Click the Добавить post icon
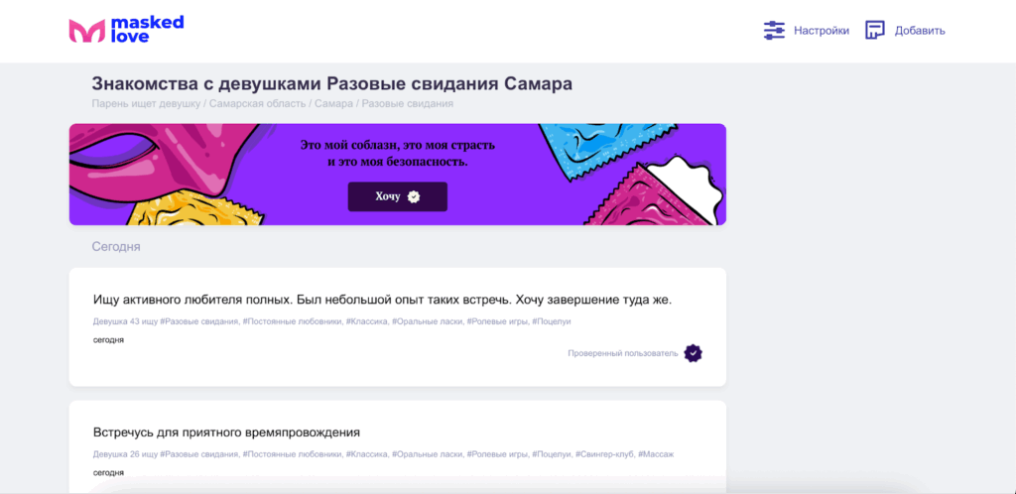This screenshot has width=1016, height=494. (x=875, y=31)
